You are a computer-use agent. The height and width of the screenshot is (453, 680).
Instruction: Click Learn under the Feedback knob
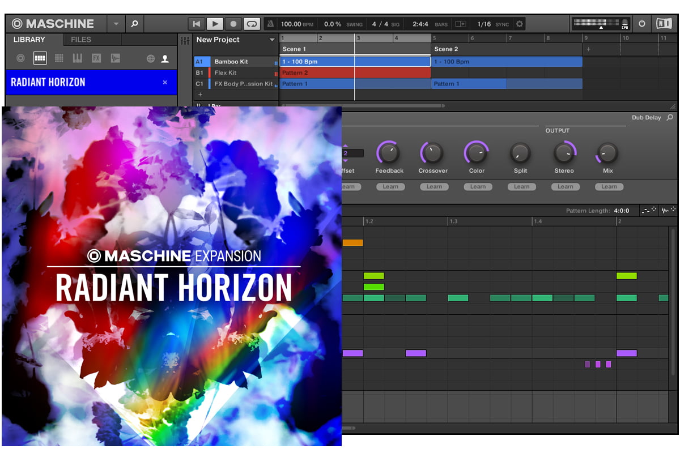(x=390, y=187)
